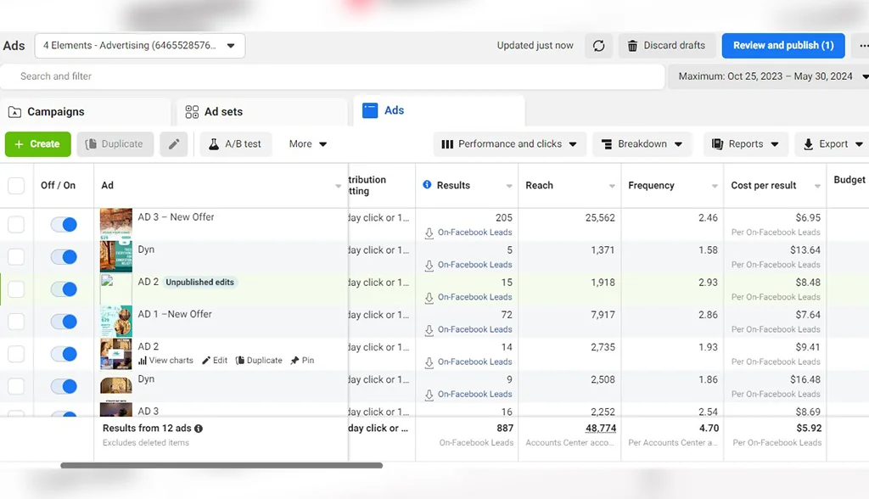Click the Review and publish (1) button
The width and height of the screenshot is (869, 499).
pyautogui.click(x=783, y=46)
